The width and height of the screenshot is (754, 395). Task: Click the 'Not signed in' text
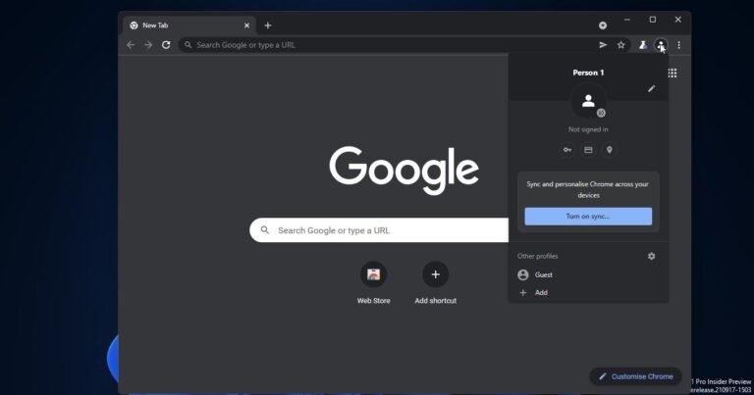point(588,129)
